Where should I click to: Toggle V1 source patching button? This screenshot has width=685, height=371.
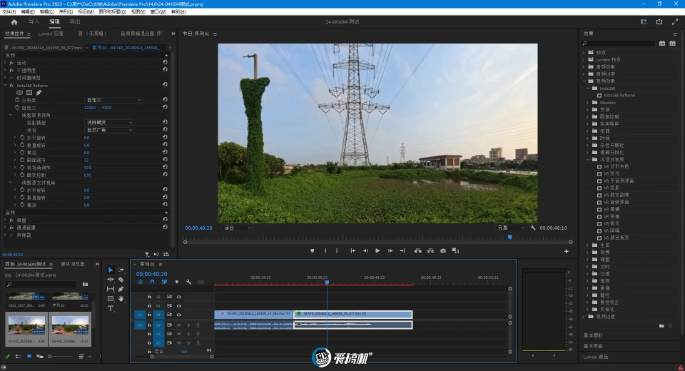140,315
